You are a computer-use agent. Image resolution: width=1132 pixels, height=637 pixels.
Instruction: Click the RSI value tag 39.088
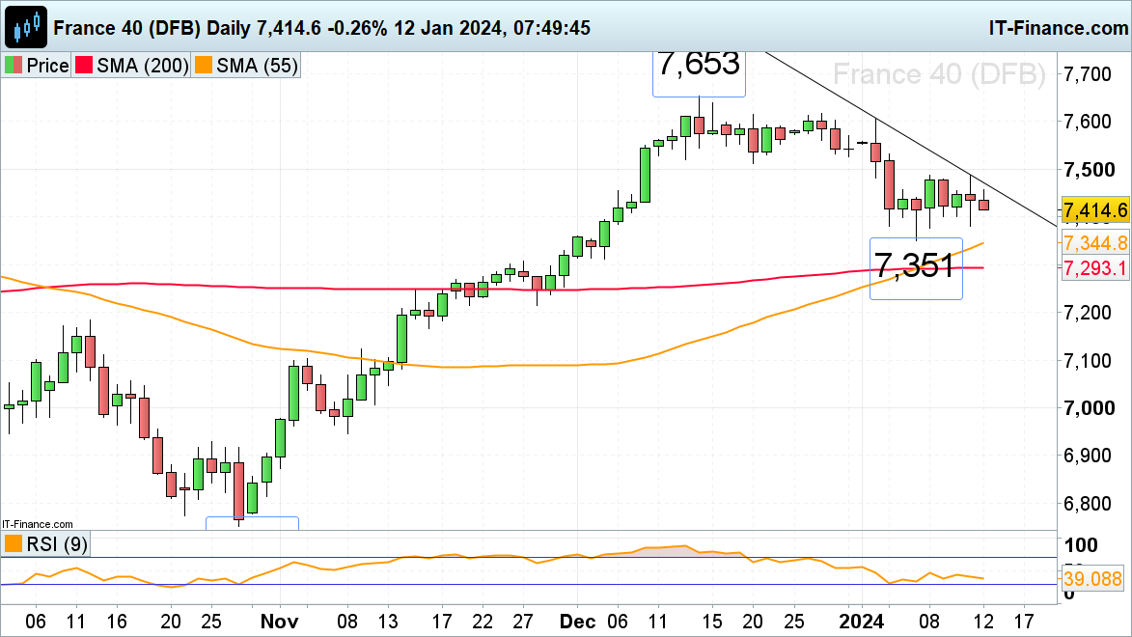[1092, 578]
